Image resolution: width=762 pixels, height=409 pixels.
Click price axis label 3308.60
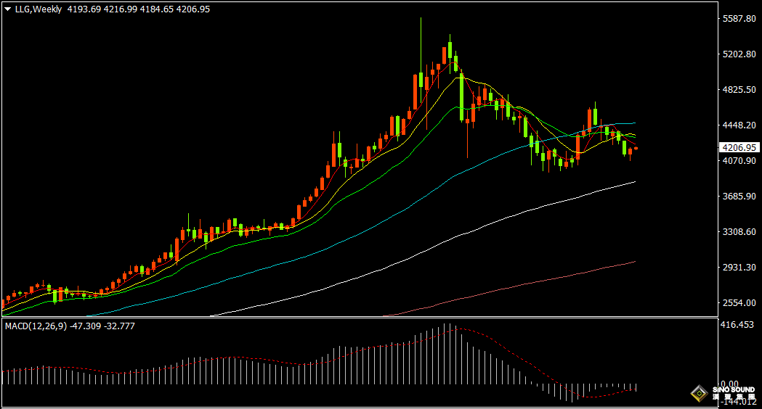(739, 232)
